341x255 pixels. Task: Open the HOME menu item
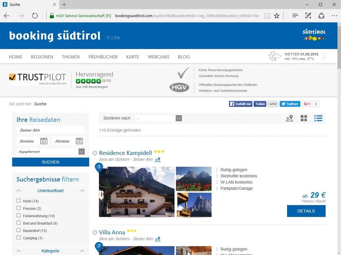(16, 57)
